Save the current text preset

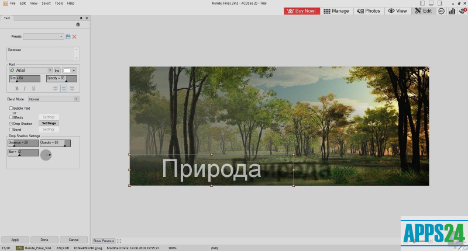point(68,37)
